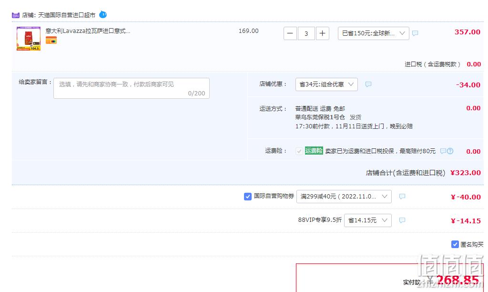Decrease quantity with the minus button

290,33
